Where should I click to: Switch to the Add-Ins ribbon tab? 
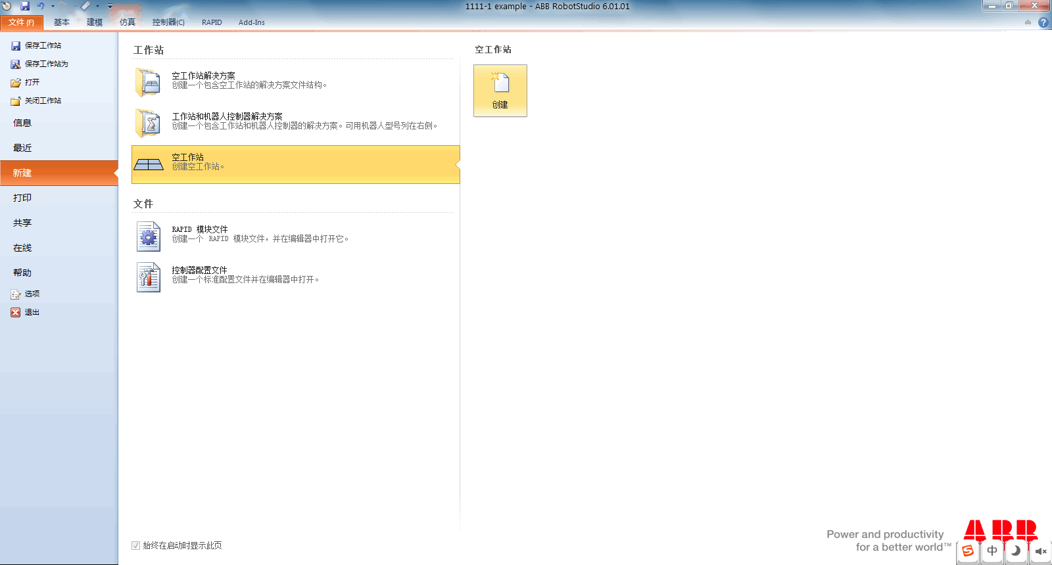(x=252, y=22)
